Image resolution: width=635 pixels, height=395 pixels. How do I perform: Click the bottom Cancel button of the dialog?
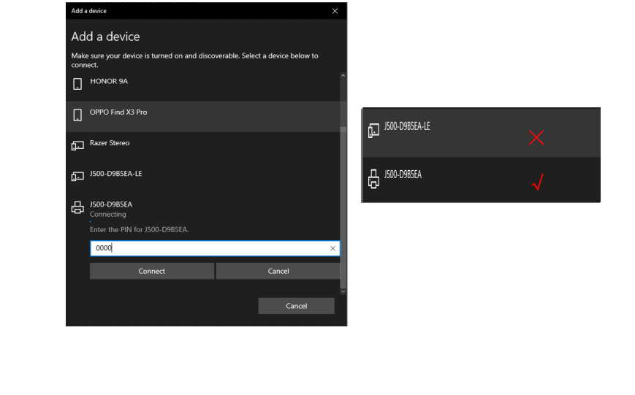[x=297, y=306]
